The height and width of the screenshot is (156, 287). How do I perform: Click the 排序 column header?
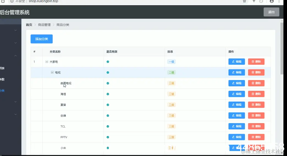pyautogui.click(x=170, y=52)
